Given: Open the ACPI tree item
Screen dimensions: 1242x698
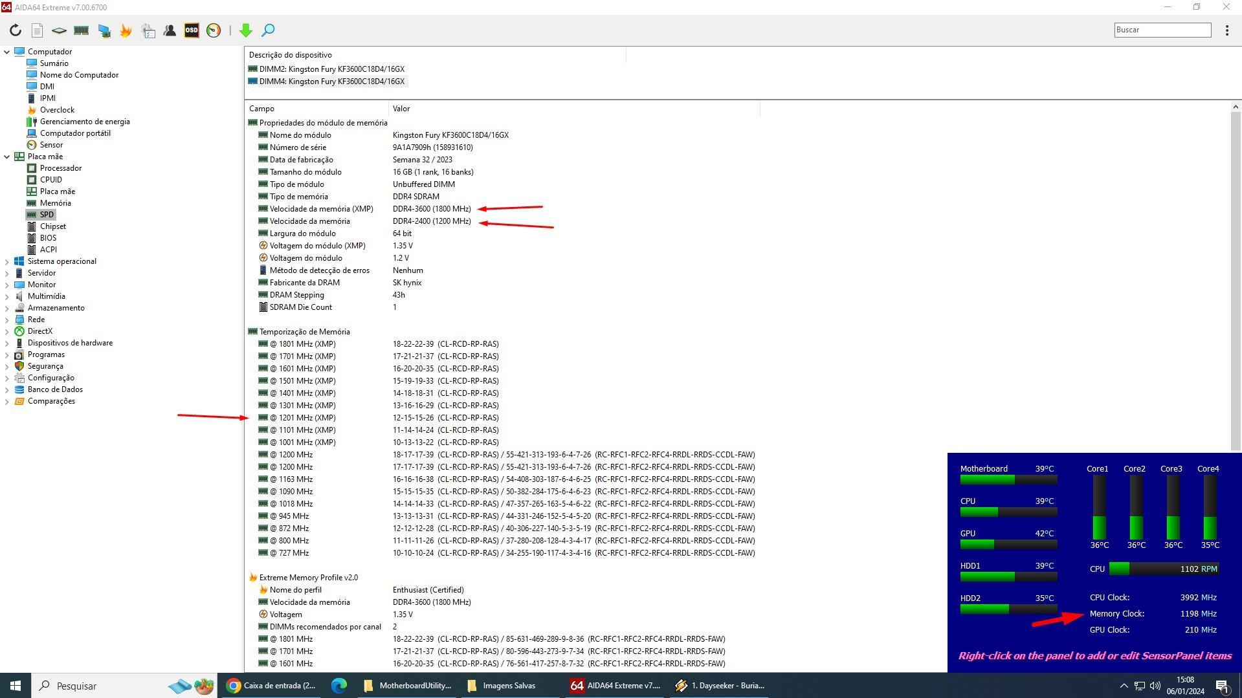Looking at the screenshot, I should click(x=48, y=250).
